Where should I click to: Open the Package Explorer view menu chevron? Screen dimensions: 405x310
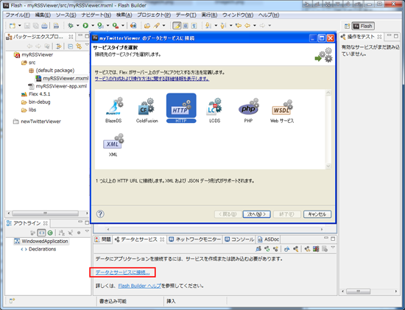point(87,45)
